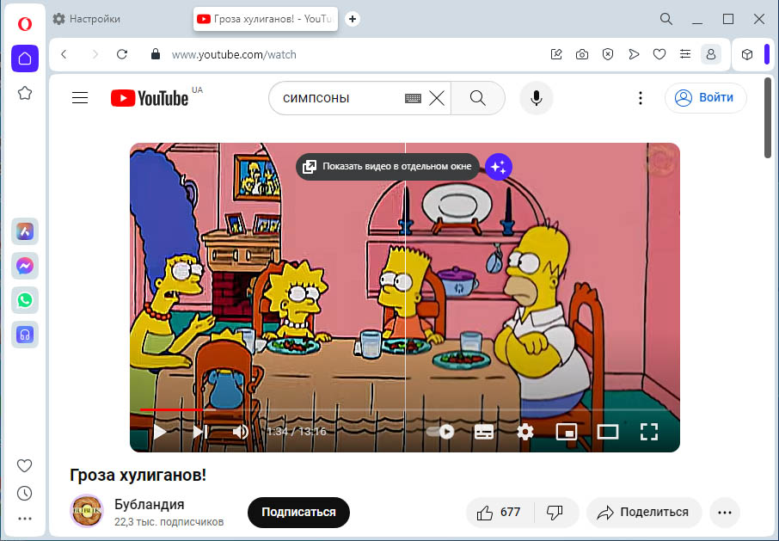Viewport: 779px width, 541px height.
Task: Switch to the Гроза хулиганов! YouTube tab
Action: (x=266, y=19)
